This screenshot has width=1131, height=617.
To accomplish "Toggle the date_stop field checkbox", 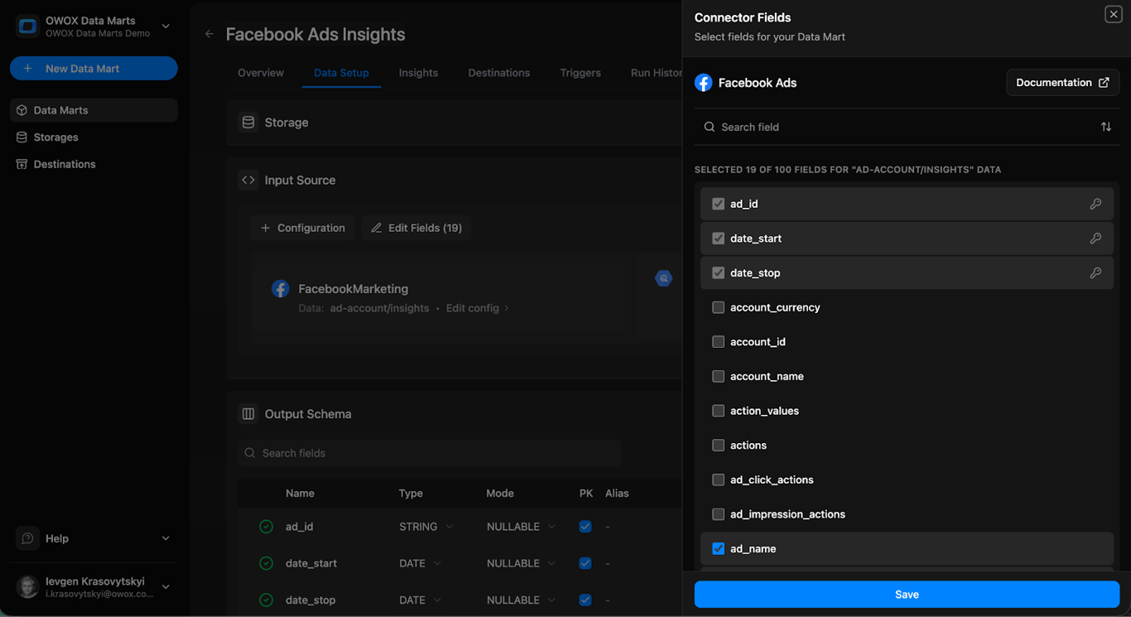I will [x=718, y=272].
